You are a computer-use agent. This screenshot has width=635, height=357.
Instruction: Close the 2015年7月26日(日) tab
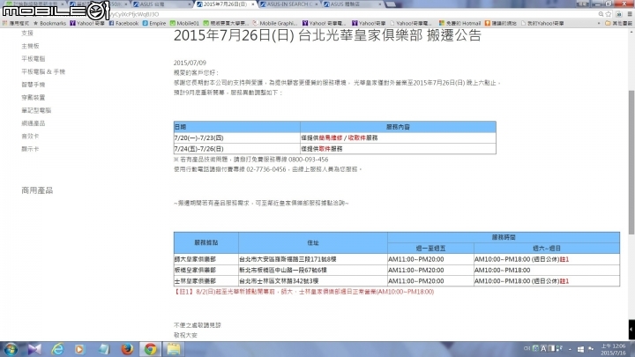click(x=253, y=4)
